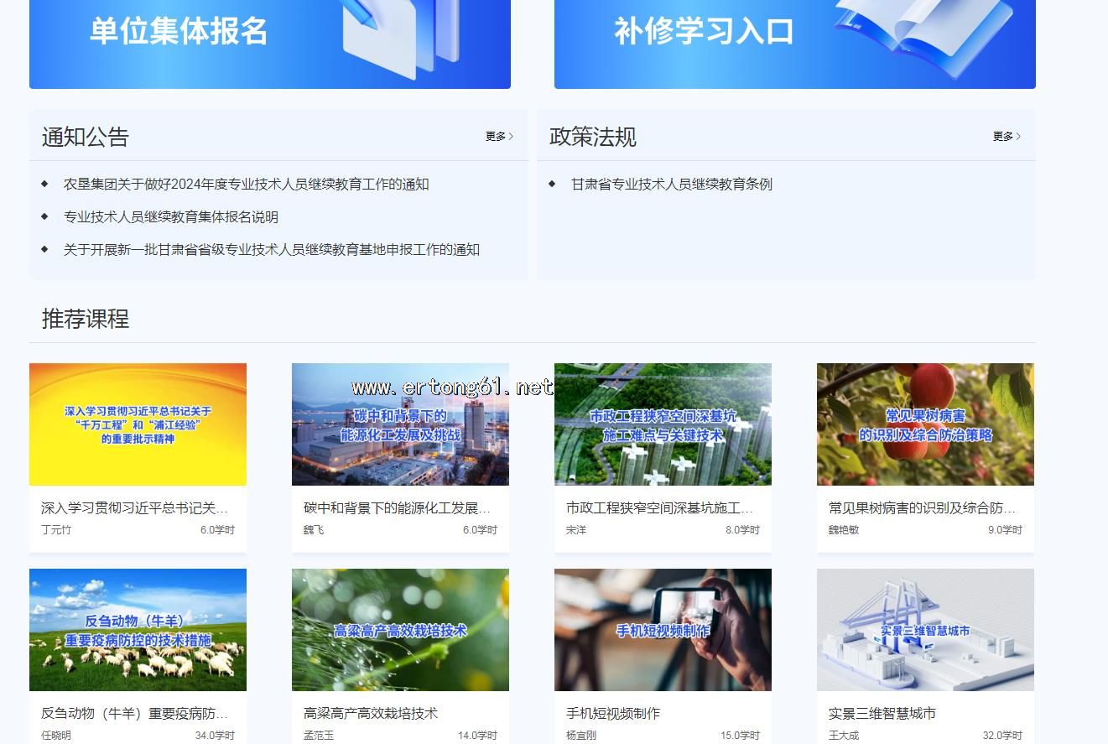Click the 常见果树病害 course thumbnail
Viewport: 1108px width, 744px height.
pyautogui.click(x=925, y=424)
